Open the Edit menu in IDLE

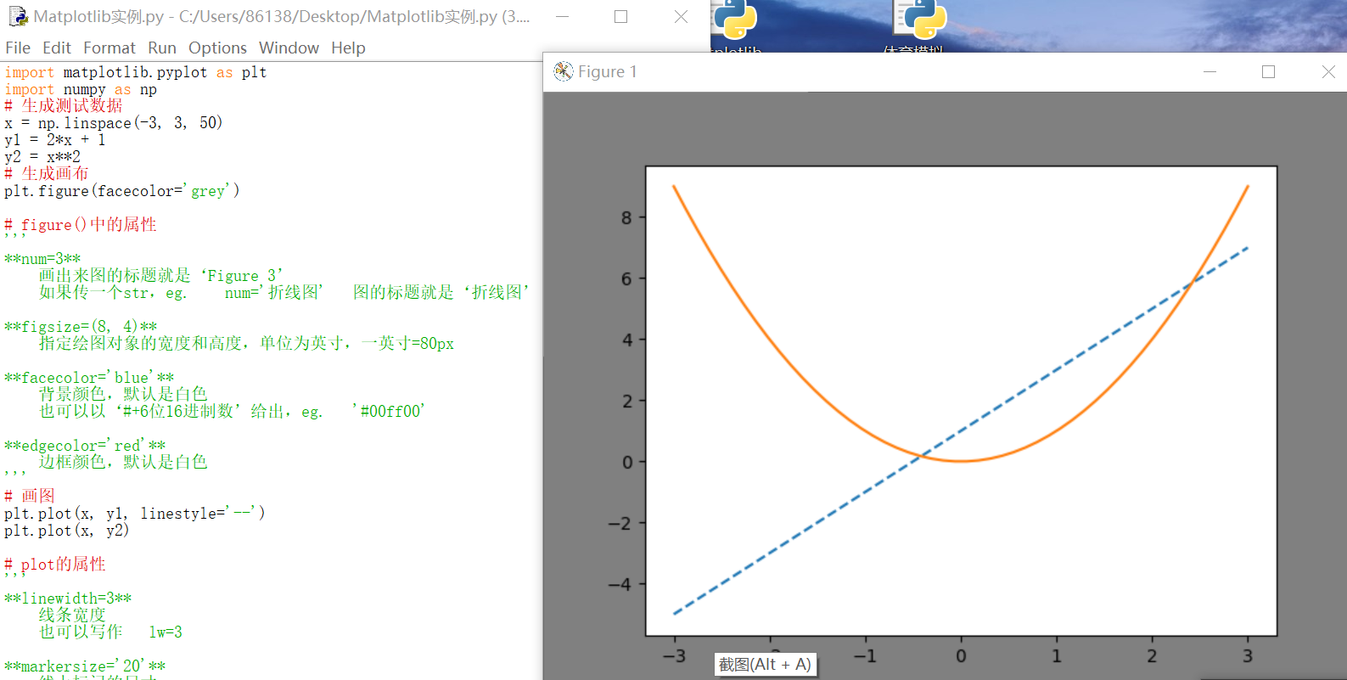pyautogui.click(x=57, y=48)
